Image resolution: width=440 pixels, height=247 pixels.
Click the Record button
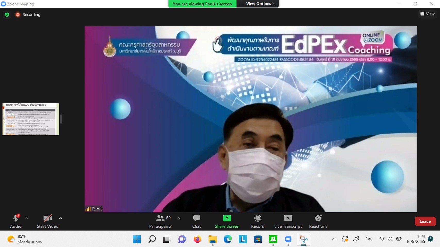click(x=258, y=222)
